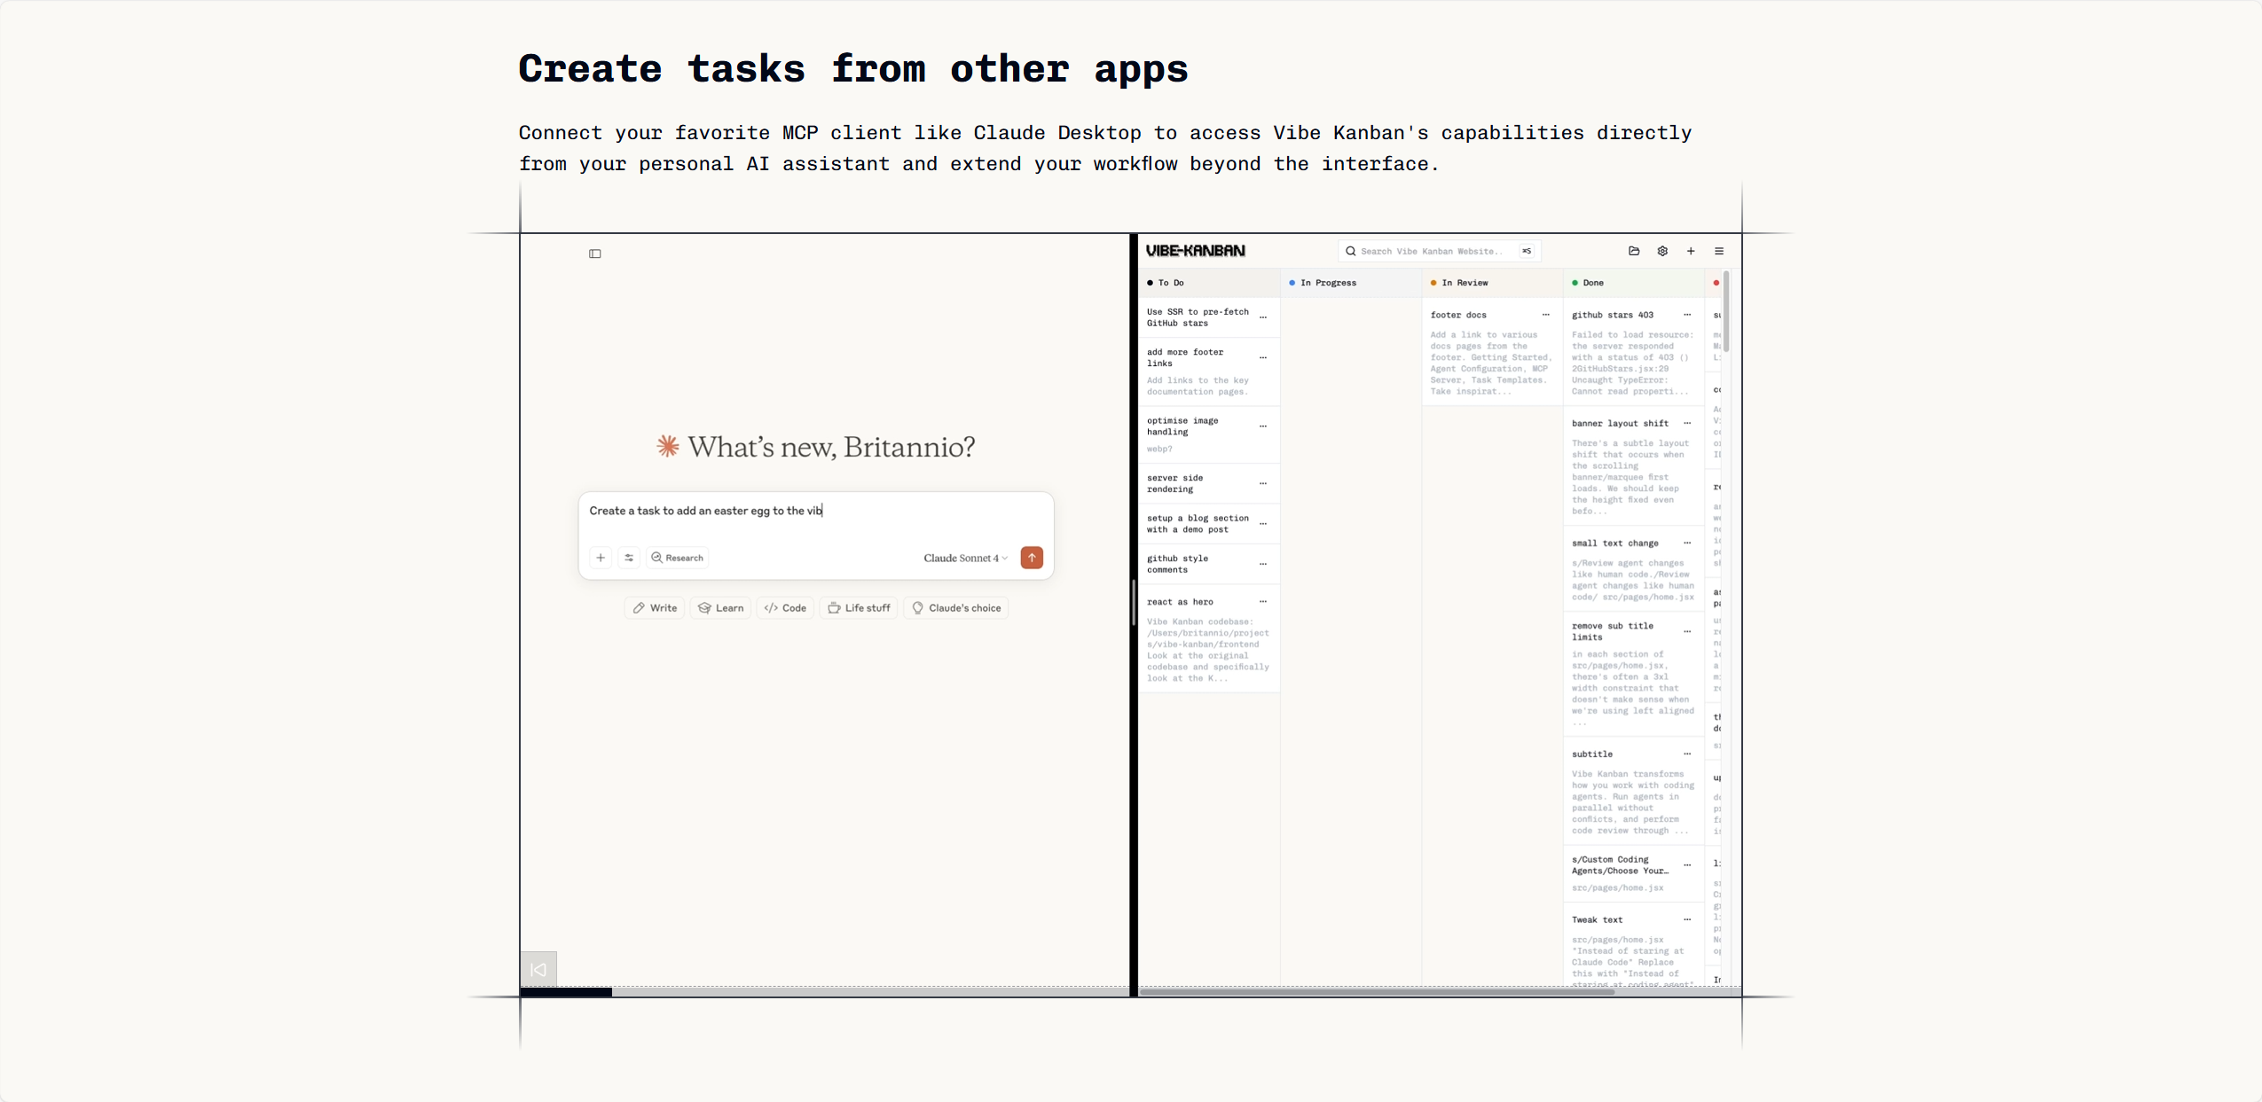
Task: Click the prompt text input field
Action: click(x=815, y=512)
